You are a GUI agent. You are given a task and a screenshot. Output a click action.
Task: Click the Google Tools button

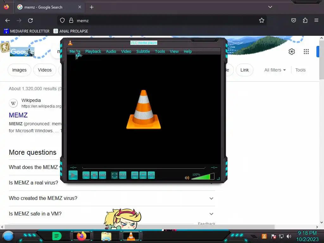(x=300, y=70)
